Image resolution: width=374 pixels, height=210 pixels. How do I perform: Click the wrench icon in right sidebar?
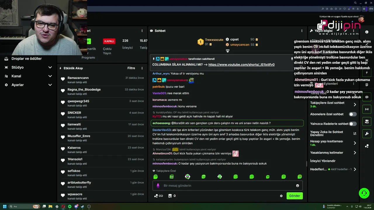click(367, 134)
